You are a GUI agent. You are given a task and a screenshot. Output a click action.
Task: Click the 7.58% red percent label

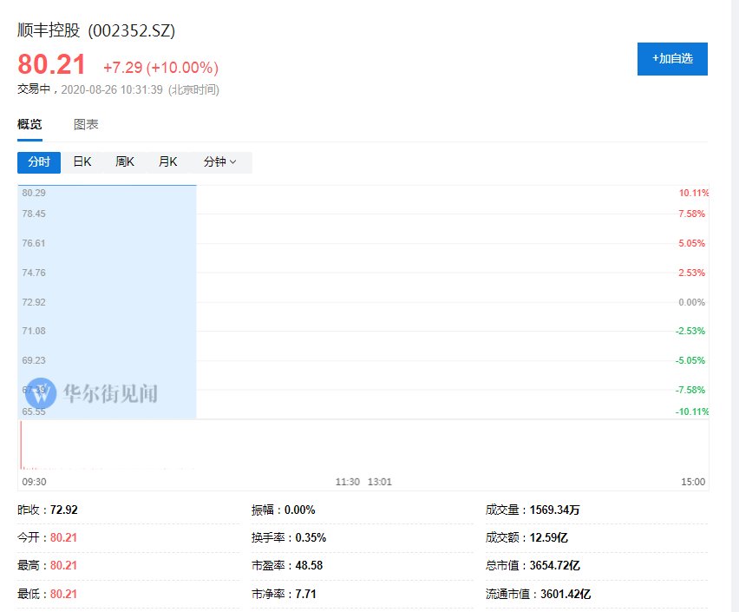[x=692, y=214]
